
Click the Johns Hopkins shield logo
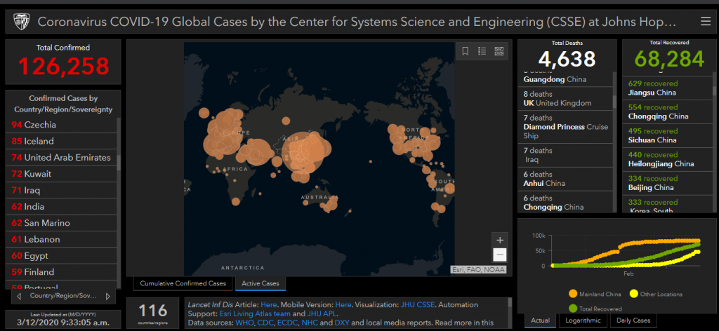(22, 22)
